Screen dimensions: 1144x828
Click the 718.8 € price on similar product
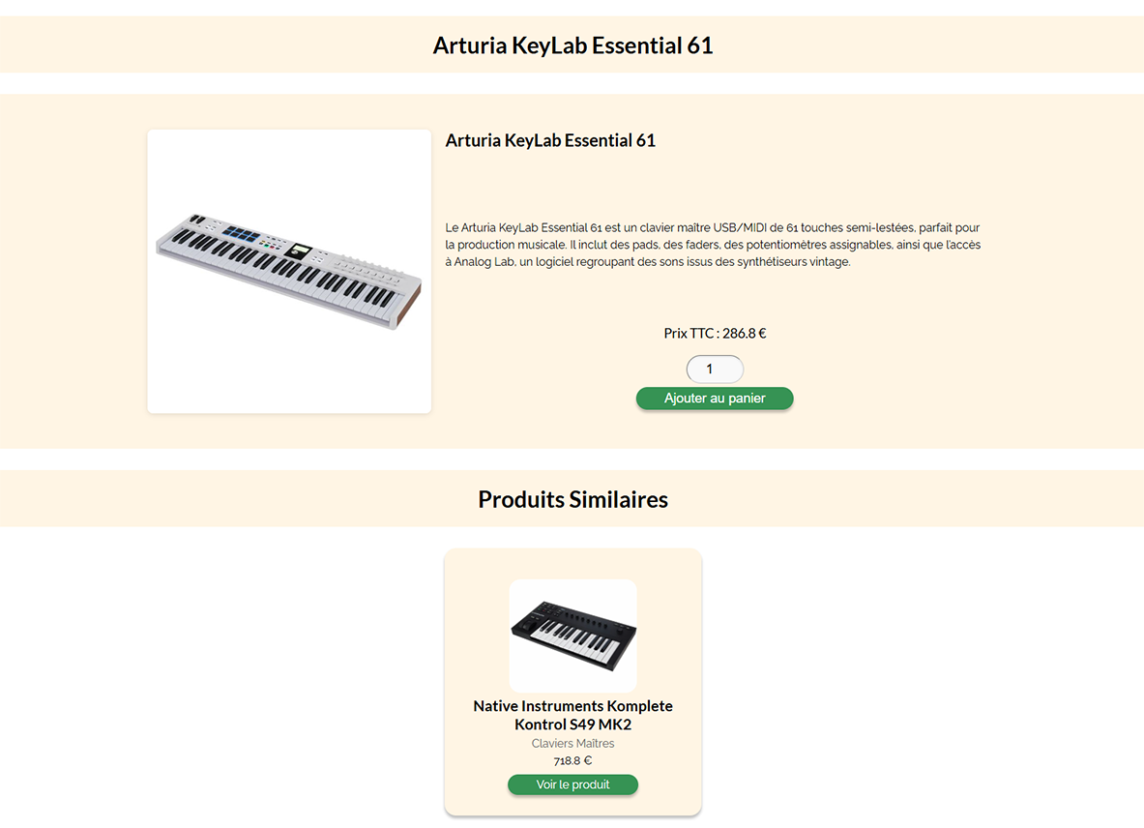click(x=572, y=761)
